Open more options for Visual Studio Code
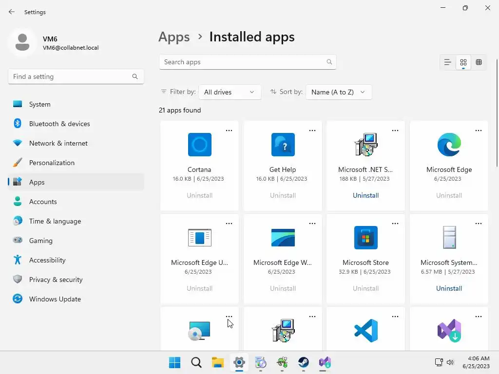This screenshot has width=499, height=374. 395,317
